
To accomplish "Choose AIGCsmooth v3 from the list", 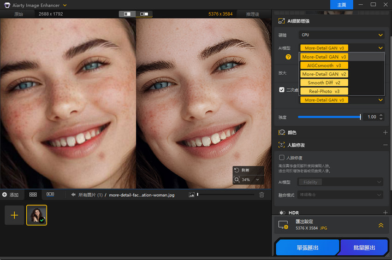I will (x=324, y=65).
